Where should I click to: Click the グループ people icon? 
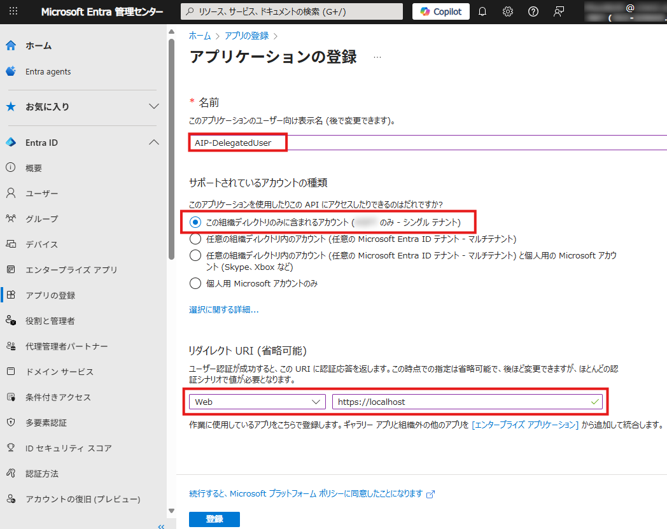[x=11, y=219]
